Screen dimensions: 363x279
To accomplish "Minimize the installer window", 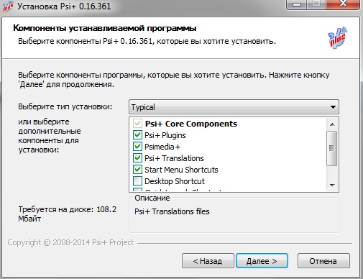I will (297, 4).
